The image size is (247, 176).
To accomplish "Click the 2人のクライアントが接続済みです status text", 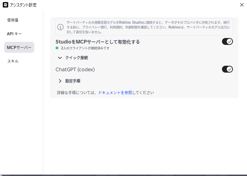I will (x=85, y=48).
